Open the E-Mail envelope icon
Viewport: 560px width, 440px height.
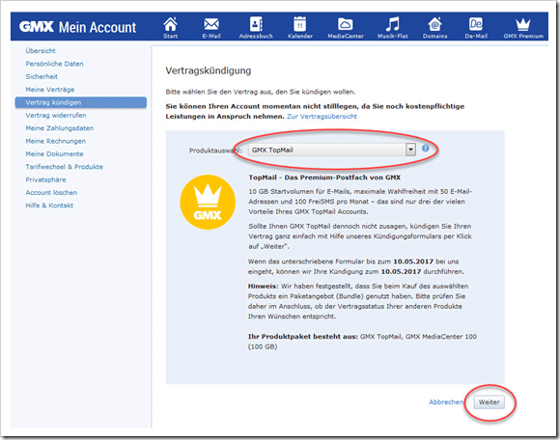pos(211,27)
